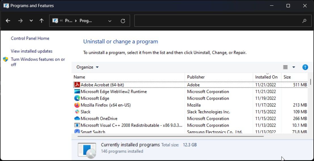Click the Microsoft OneDrive cloud icon
Screen dimensions: 314x161
(77, 118)
